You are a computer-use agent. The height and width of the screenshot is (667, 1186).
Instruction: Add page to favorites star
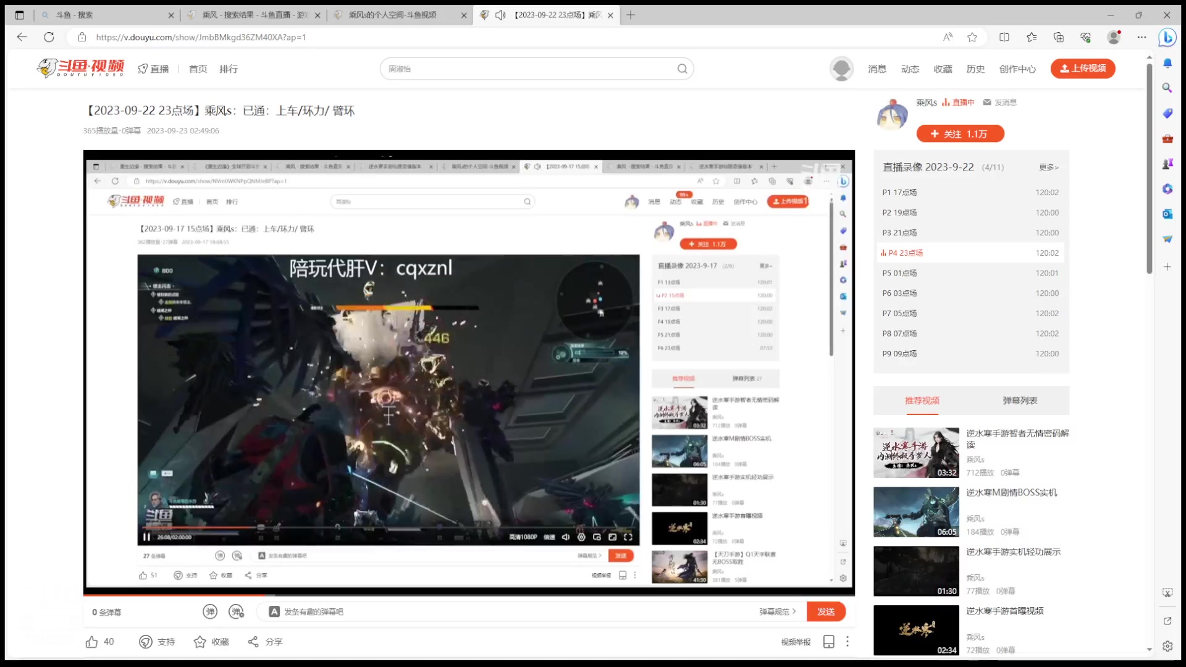972,37
